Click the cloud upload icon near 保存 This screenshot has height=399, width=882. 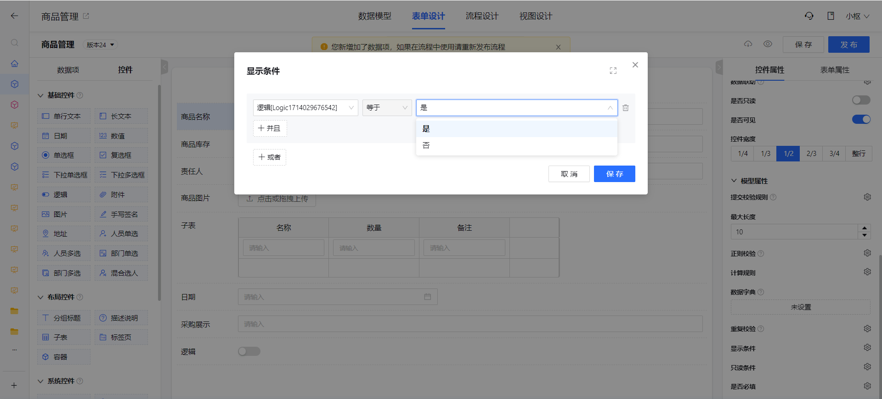pos(748,44)
